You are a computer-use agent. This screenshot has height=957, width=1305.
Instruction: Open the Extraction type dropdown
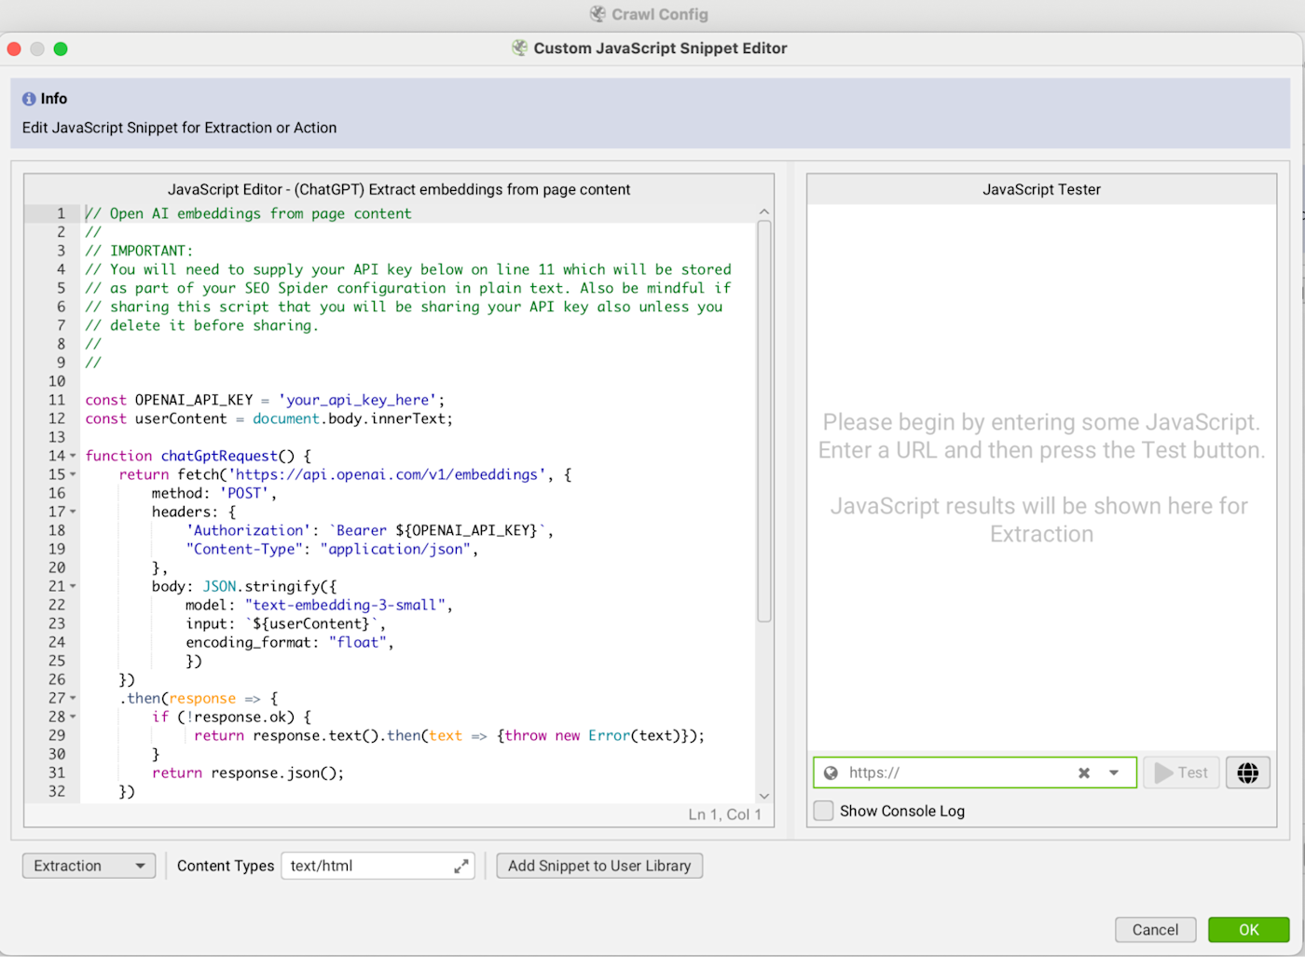[89, 866]
